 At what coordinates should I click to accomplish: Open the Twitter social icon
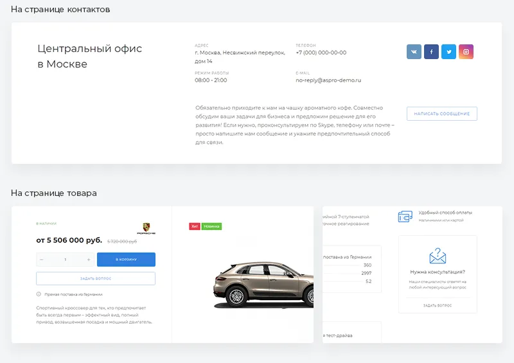(x=448, y=52)
